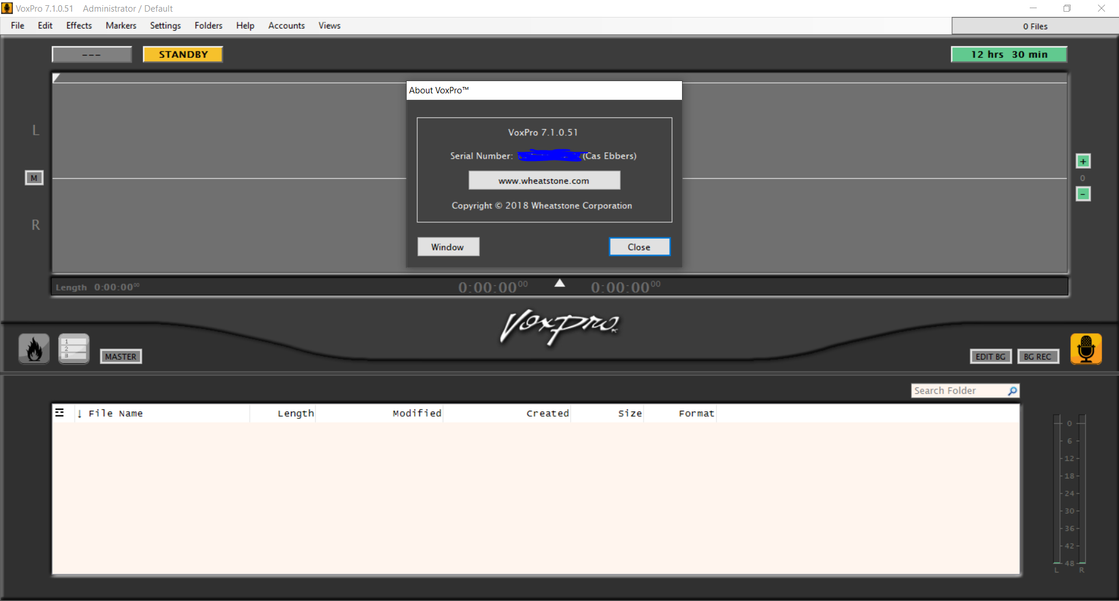Click the Window button in About dialog
The height and width of the screenshot is (601, 1119).
click(448, 247)
